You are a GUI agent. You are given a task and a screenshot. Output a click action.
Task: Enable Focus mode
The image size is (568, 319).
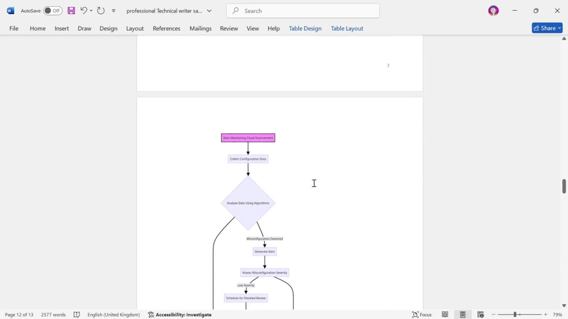coord(422,314)
